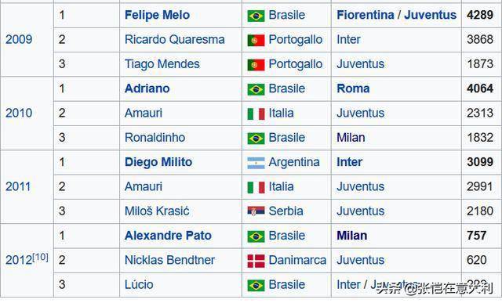This screenshot has height=303, width=502.
Task: Open the Adriano player page link
Action: (147, 88)
